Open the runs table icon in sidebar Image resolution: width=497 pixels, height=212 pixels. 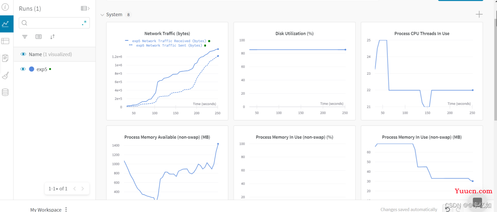(x=5, y=41)
